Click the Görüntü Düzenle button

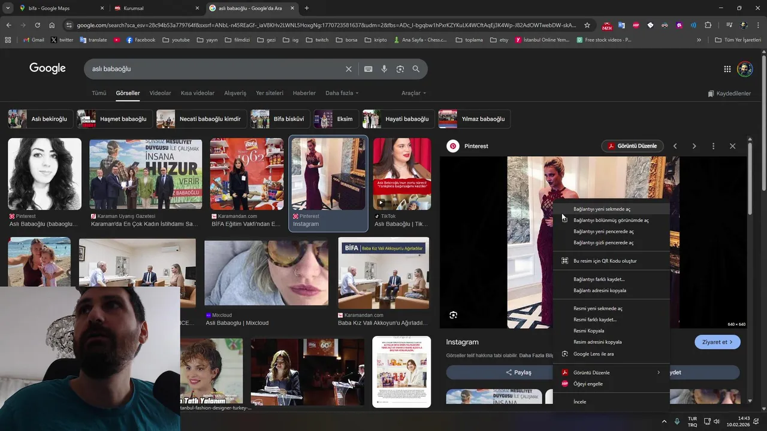click(x=633, y=146)
